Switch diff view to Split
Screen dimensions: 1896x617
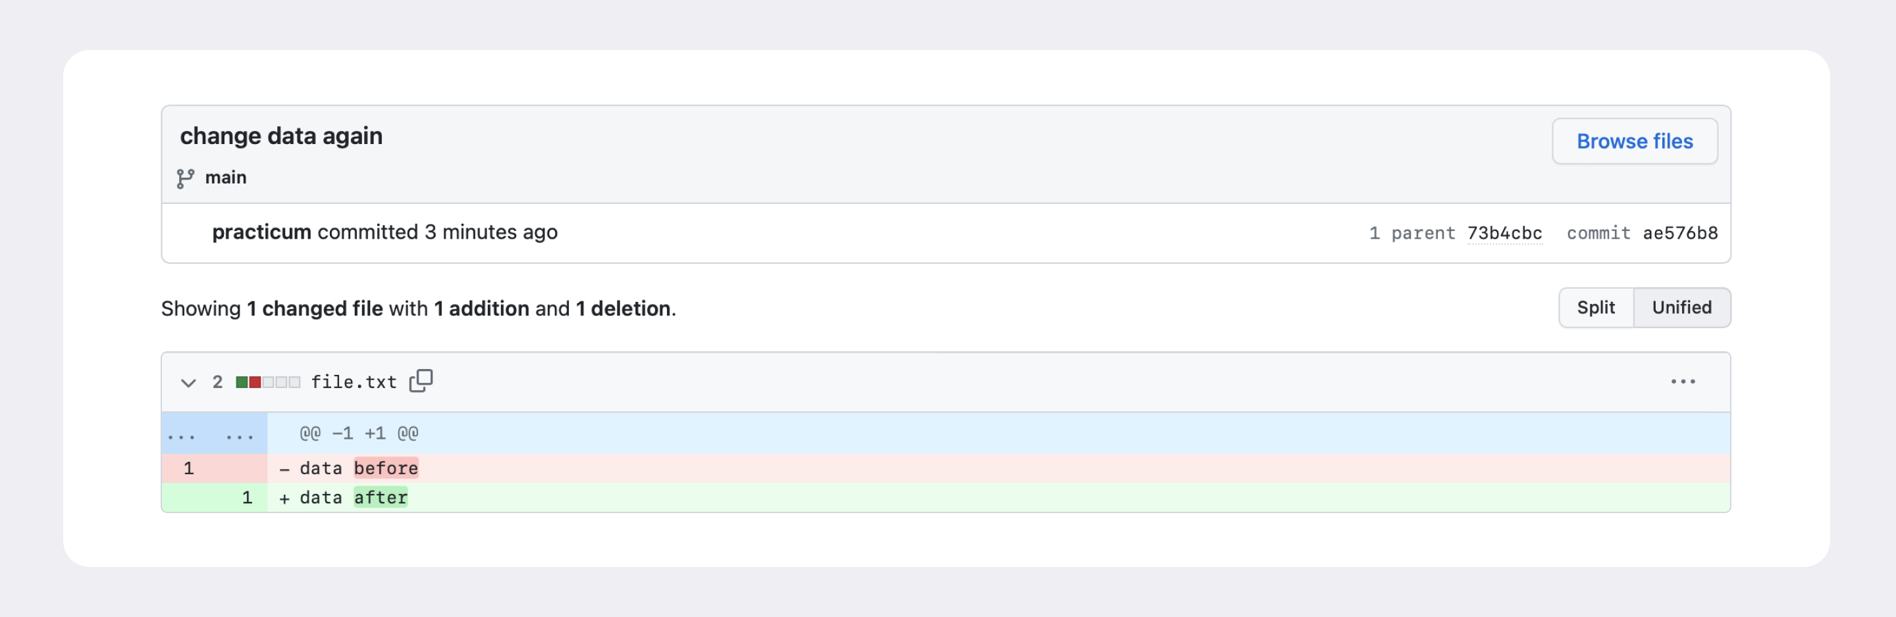coord(1595,307)
